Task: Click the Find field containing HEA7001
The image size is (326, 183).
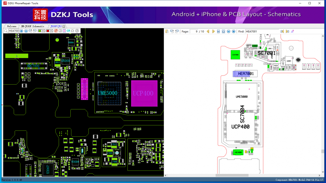Action: [x=262, y=32]
